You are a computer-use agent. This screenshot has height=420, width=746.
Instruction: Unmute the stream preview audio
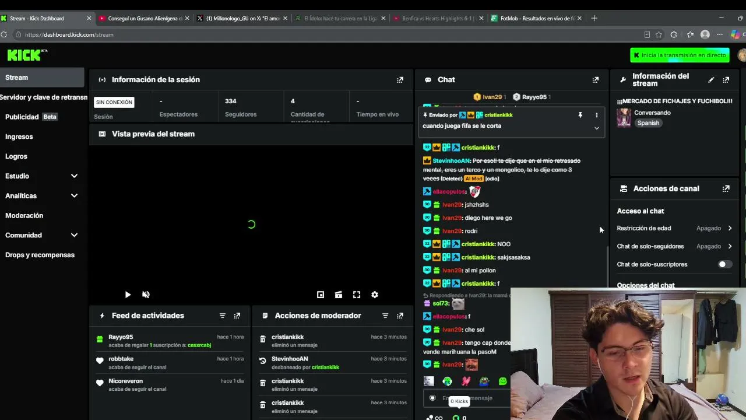146,295
